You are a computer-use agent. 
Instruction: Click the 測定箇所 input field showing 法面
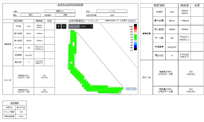(x=65, y=15)
